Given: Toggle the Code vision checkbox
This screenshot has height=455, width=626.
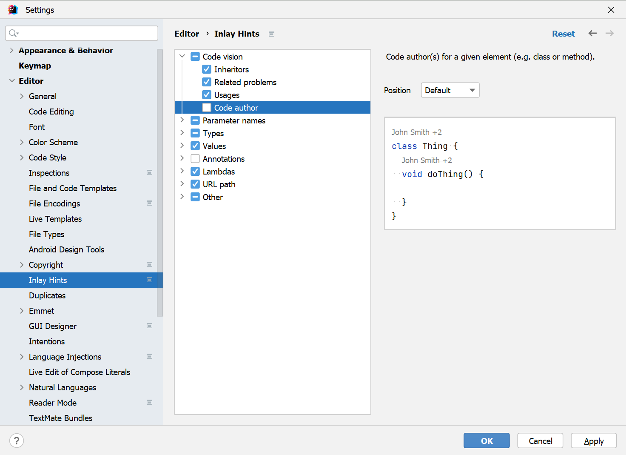Looking at the screenshot, I should [195, 56].
